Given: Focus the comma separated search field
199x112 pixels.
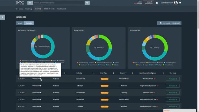Looking at the screenshot, I should coord(59,3).
